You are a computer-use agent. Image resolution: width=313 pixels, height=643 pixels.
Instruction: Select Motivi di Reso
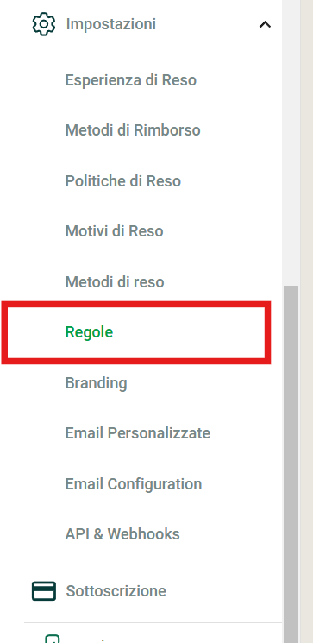115,231
